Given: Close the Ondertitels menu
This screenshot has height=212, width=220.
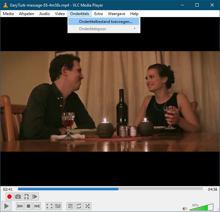Looking at the screenshot, I should pos(80,14).
